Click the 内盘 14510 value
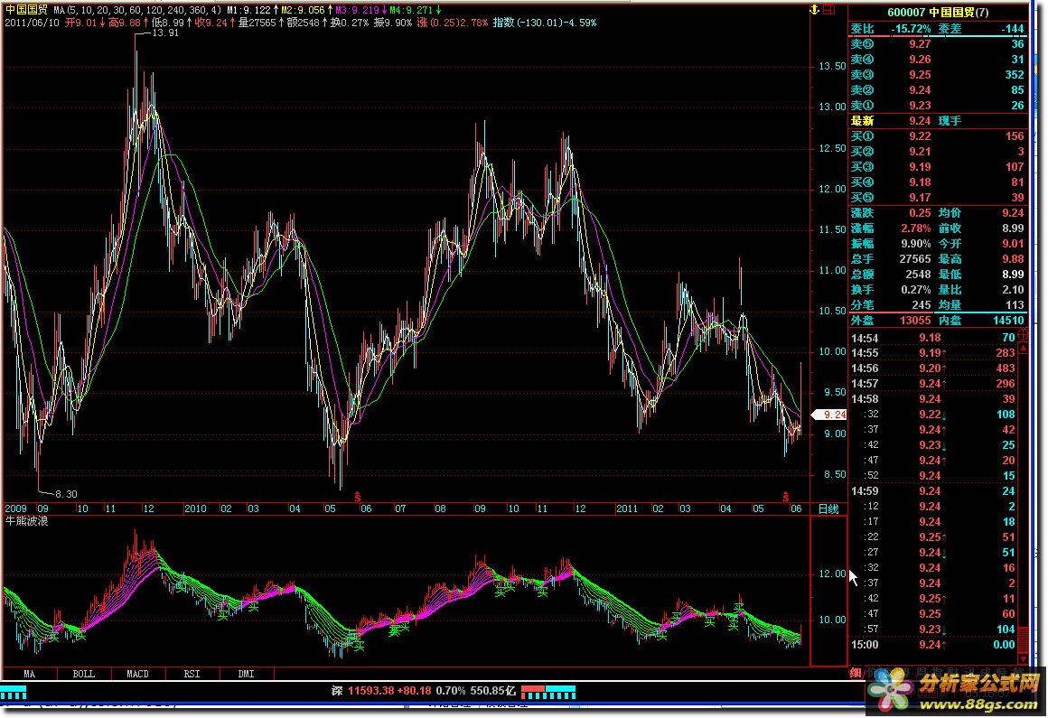This screenshot has width=1048, height=718. (x=1008, y=321)
